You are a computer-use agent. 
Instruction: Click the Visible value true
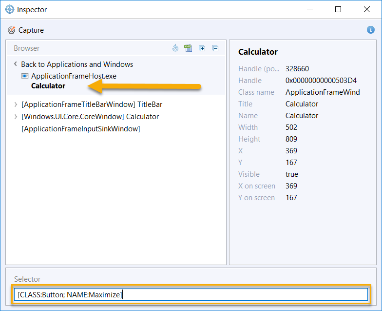(x=291, y=174)
